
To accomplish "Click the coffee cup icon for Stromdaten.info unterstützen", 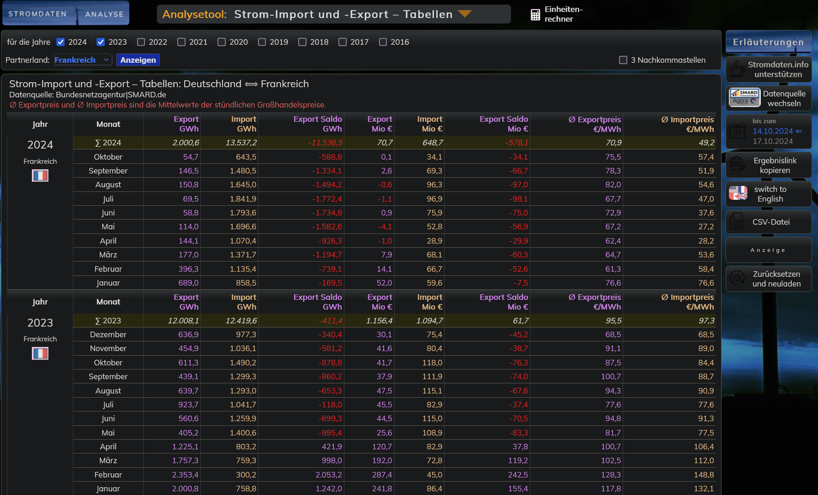I will pos(737,69).
